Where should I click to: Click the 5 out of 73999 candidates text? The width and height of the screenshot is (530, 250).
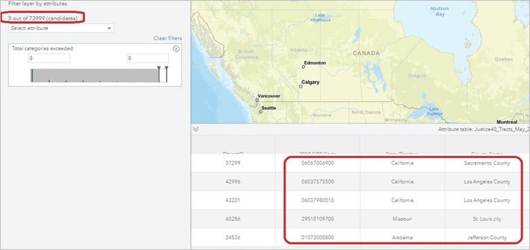43,18
